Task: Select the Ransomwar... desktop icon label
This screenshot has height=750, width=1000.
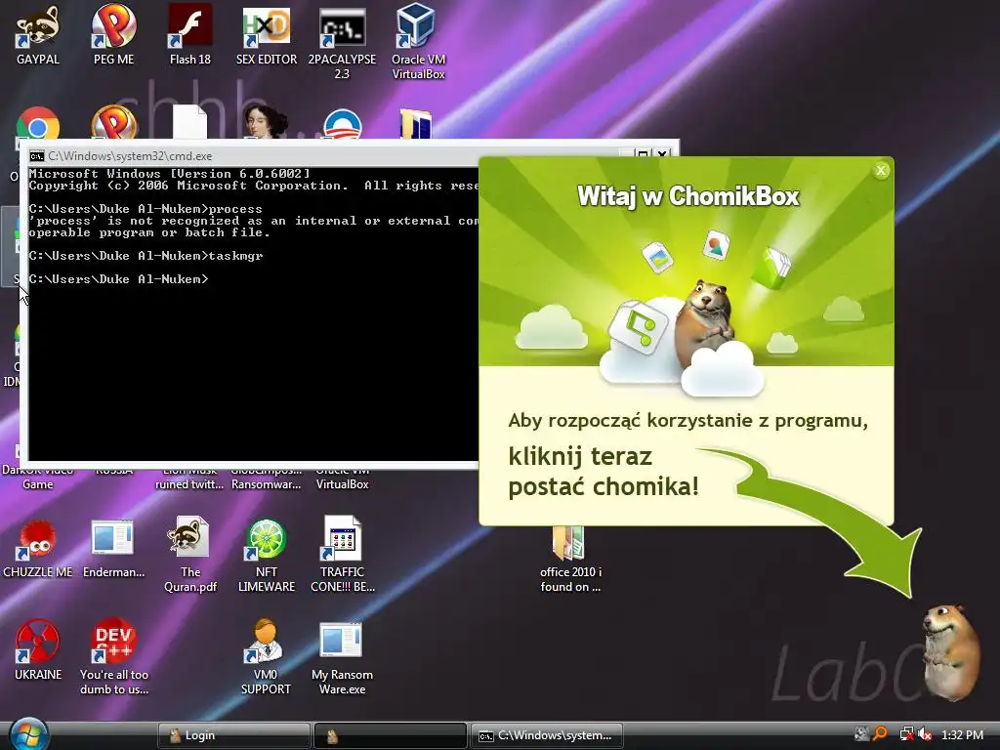Action: click(x=266, y=484)
